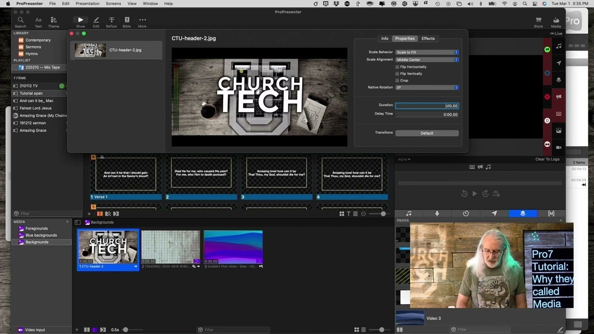Open the Apple menu
Image resolution: width=594 pixels, height=334 pixels.
[8, 3]
